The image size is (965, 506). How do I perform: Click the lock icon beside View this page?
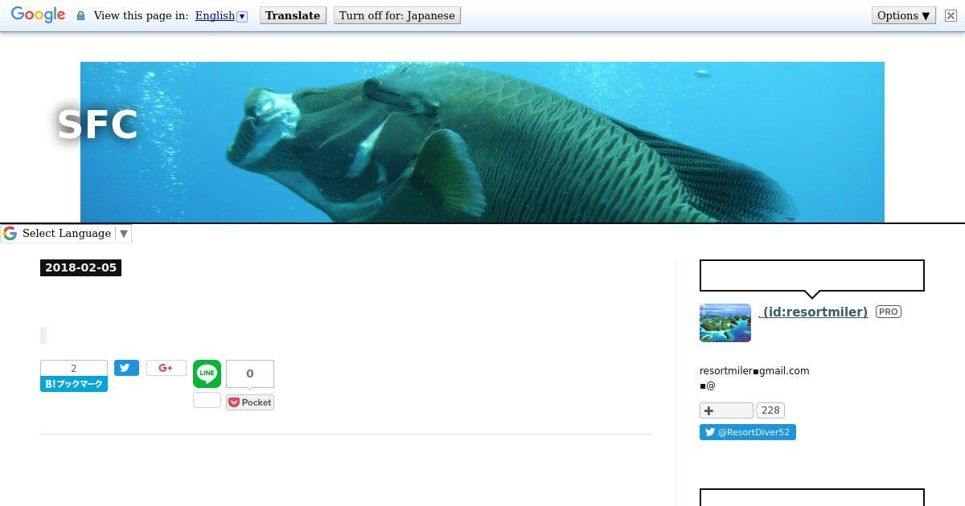click(80, 15)
